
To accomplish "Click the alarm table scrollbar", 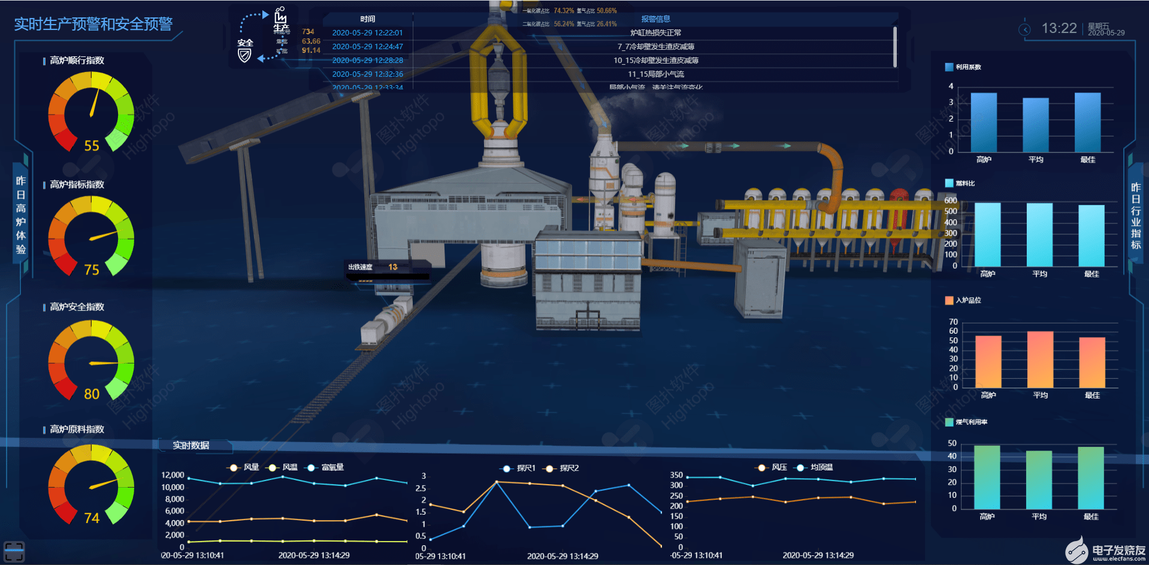I will pyautogui.click(x=895, y=47).
